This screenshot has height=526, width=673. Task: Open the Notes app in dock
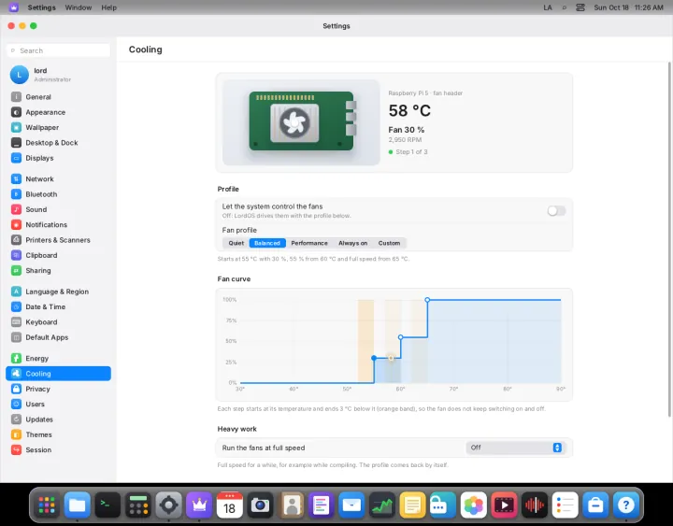pos(412,505)
